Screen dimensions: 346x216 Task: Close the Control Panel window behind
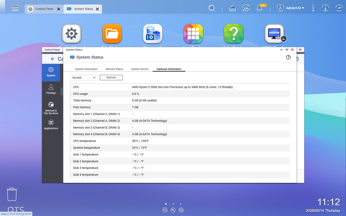(300, 50)
